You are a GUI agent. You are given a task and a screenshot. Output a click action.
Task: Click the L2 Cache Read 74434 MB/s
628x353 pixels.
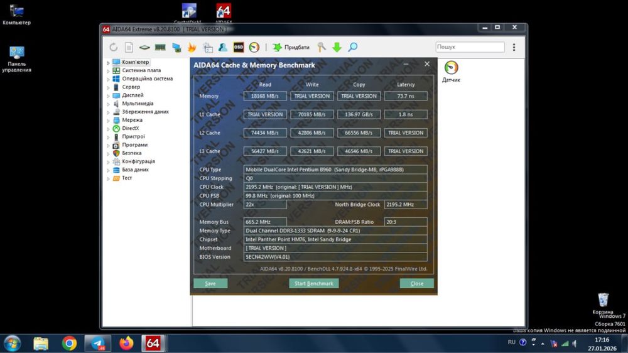pos(265,133)
